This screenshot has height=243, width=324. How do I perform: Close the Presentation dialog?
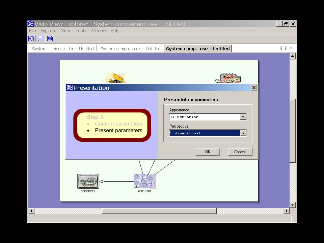coord(254,88)
